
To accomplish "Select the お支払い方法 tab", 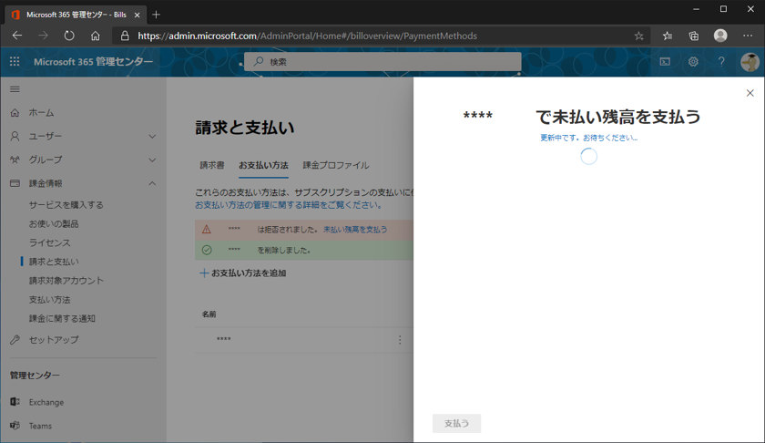I will [263, 166].
